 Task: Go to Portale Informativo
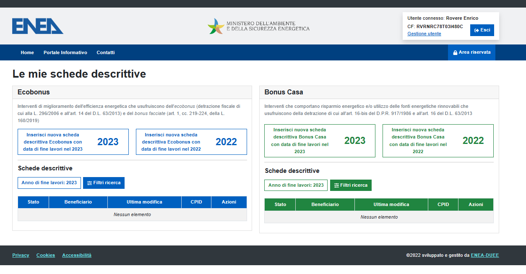tap(65, 52)
